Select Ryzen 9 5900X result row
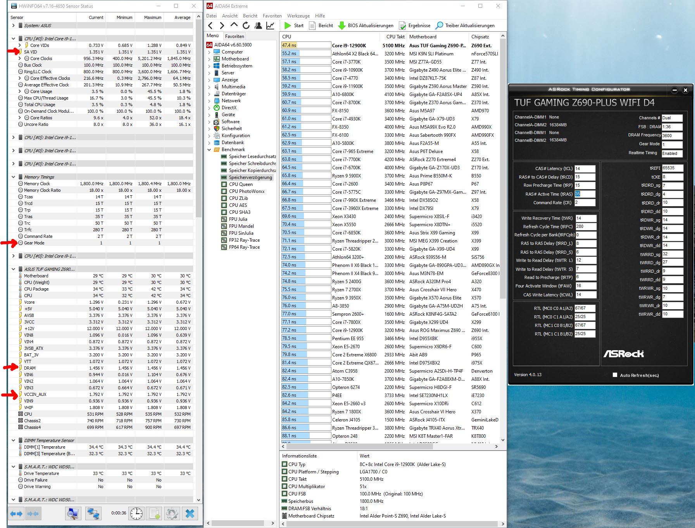 tap(390, 175)
